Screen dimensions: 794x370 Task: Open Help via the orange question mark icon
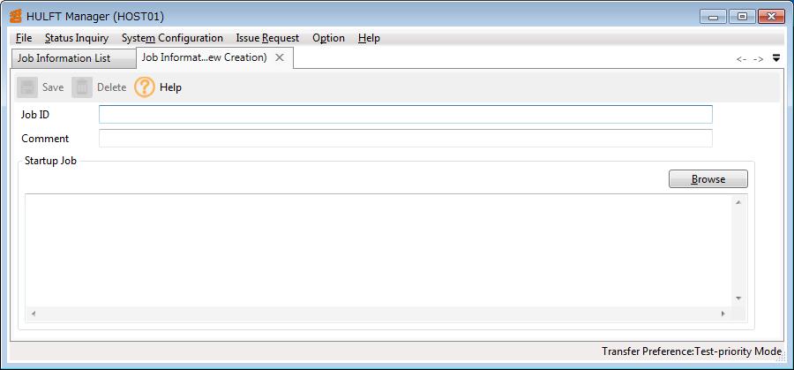pos(145,87)
